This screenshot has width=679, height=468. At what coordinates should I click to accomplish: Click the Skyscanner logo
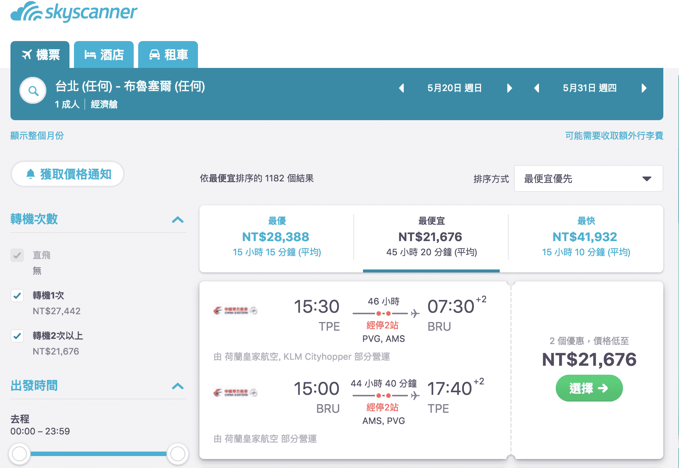pyautogui.click(x=74, y=12)
